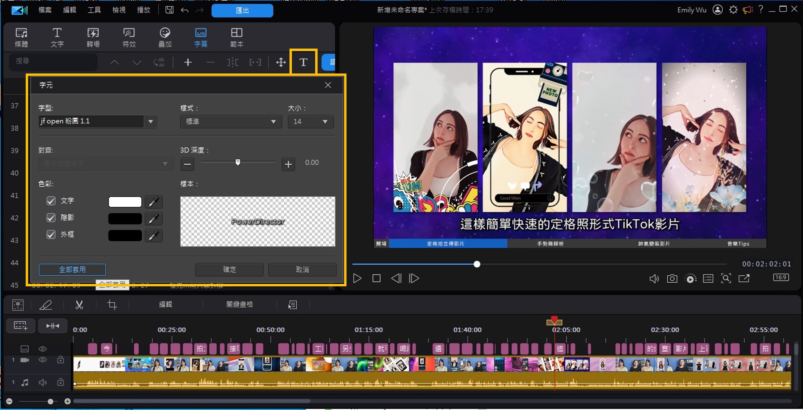Take a snapshot with camera icon
Viewport: 803px width, 410px height.
pyautogui.click(x=672, y=278)
